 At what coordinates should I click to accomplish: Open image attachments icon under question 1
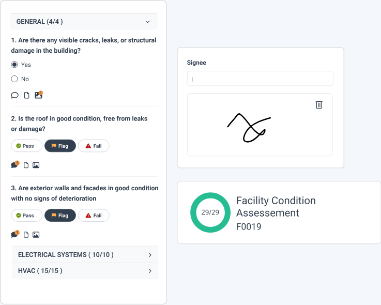[38, 95]
